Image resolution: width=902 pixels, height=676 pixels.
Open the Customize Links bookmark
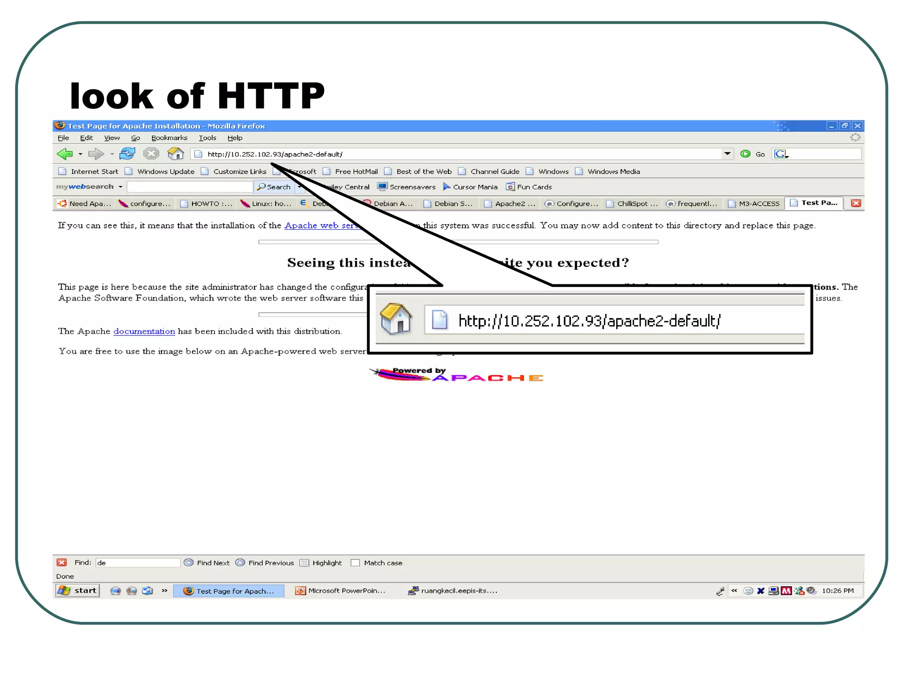(233, 172)
